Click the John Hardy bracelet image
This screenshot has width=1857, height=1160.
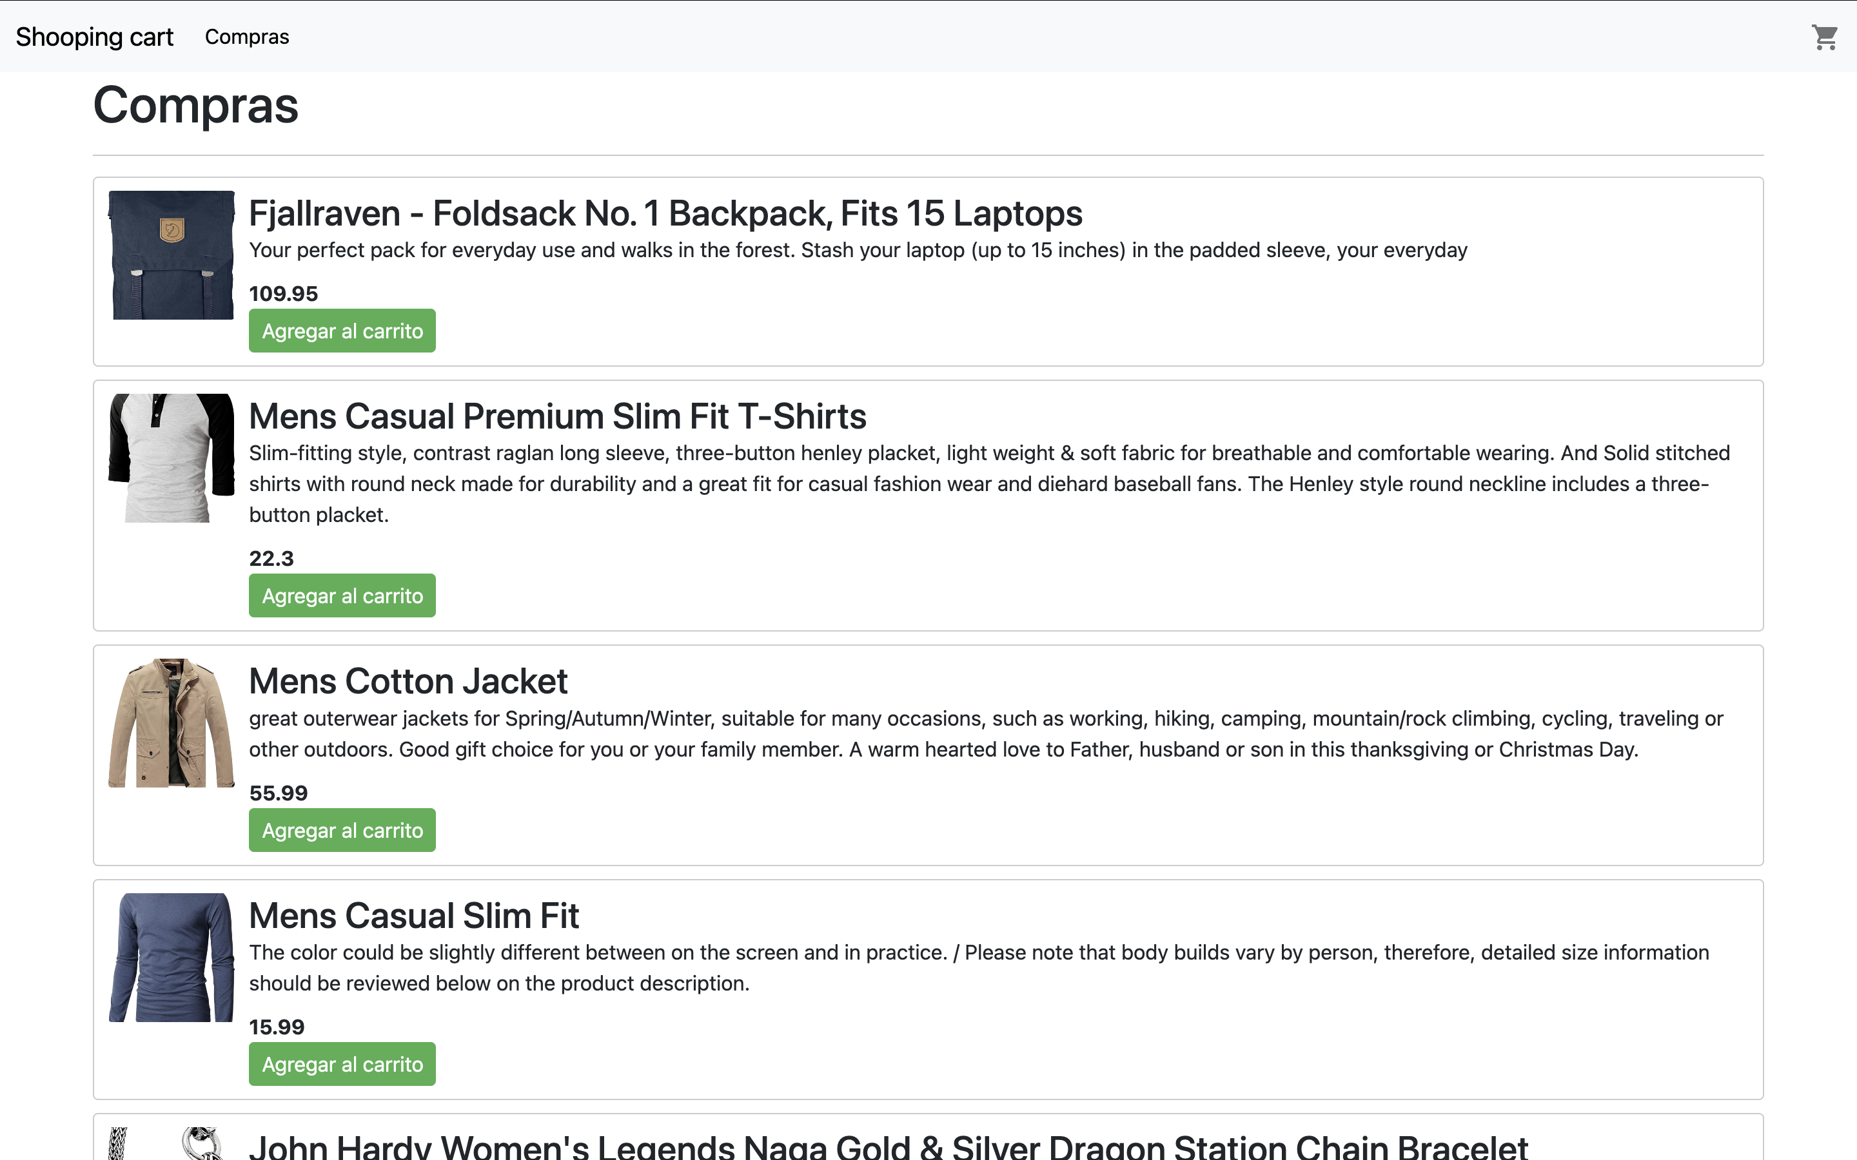pyautogui.click(x=171, y=1144)
